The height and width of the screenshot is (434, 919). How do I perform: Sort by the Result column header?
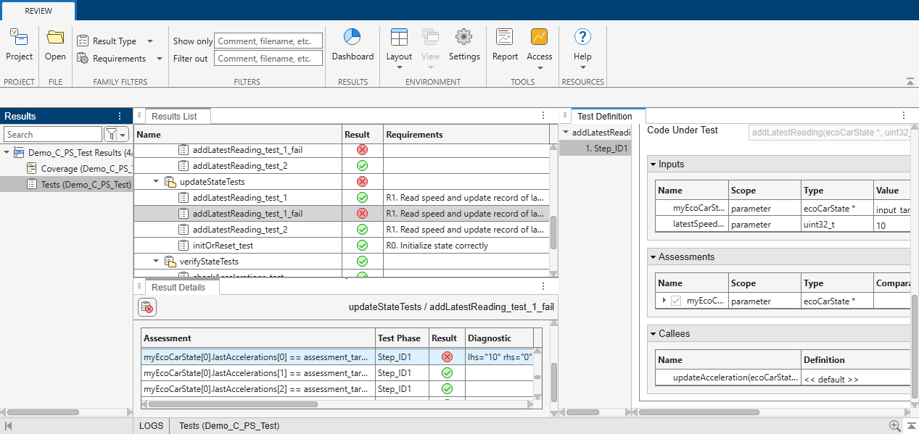[363, 134]
